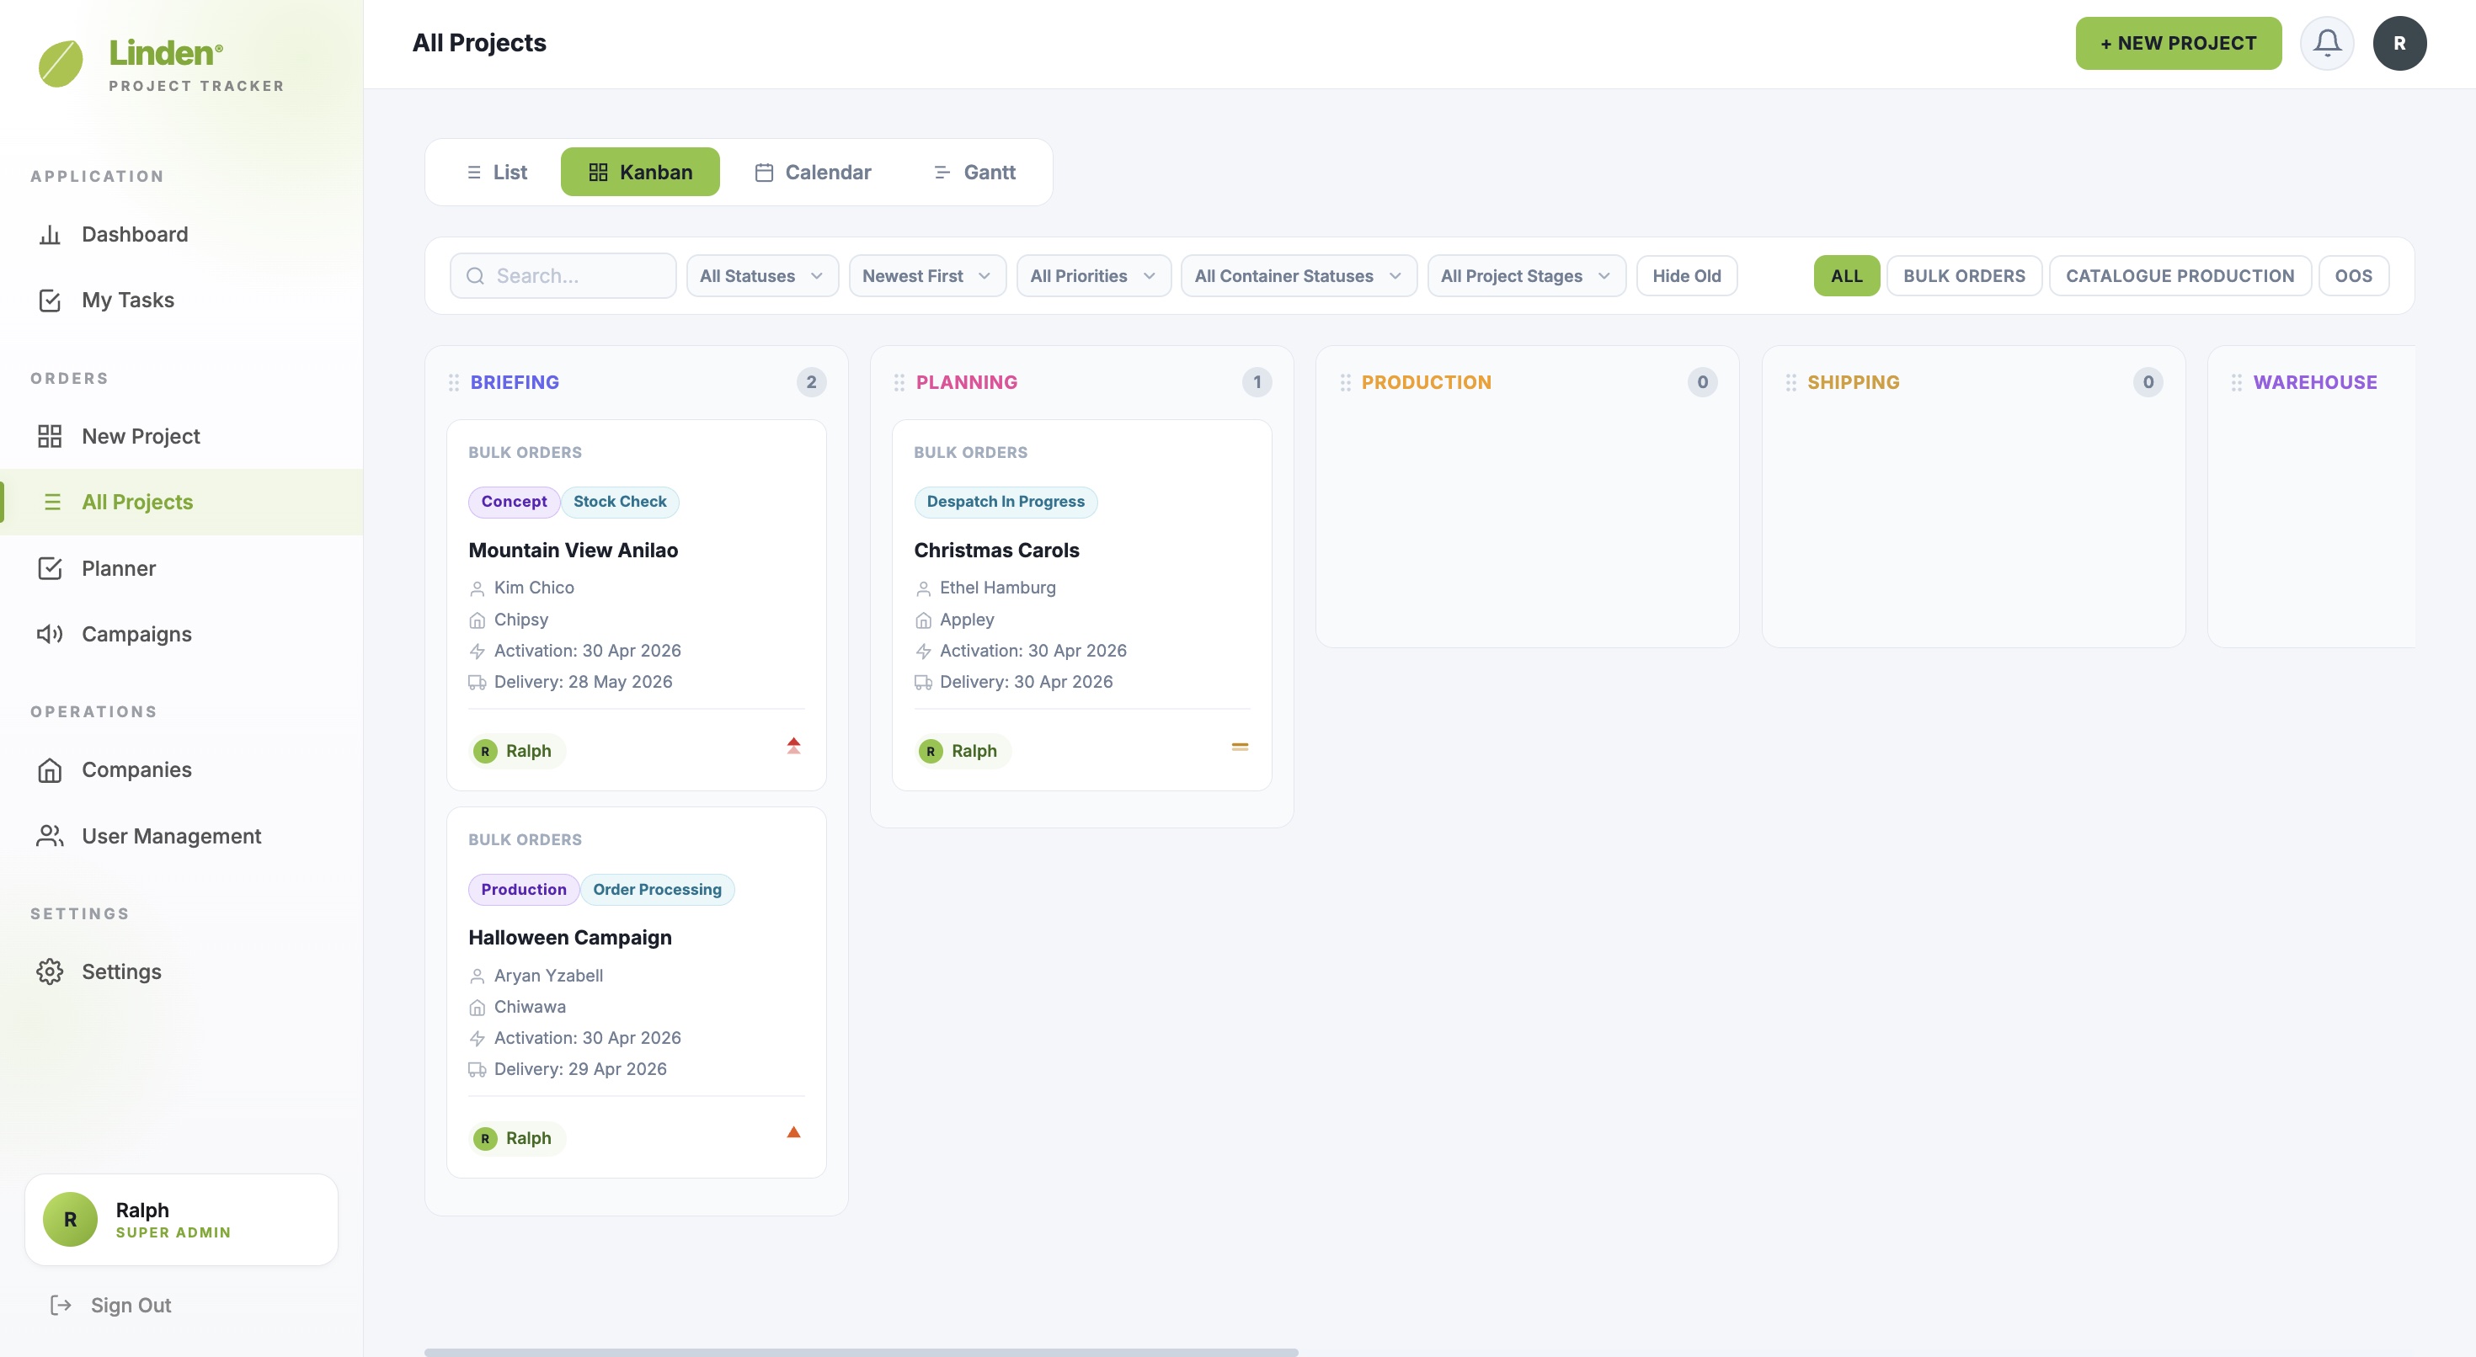The height and width of the screenshot is (1357, 2476).
Task: Switch to Kanban view tab
Action: (x=640, y=173)
